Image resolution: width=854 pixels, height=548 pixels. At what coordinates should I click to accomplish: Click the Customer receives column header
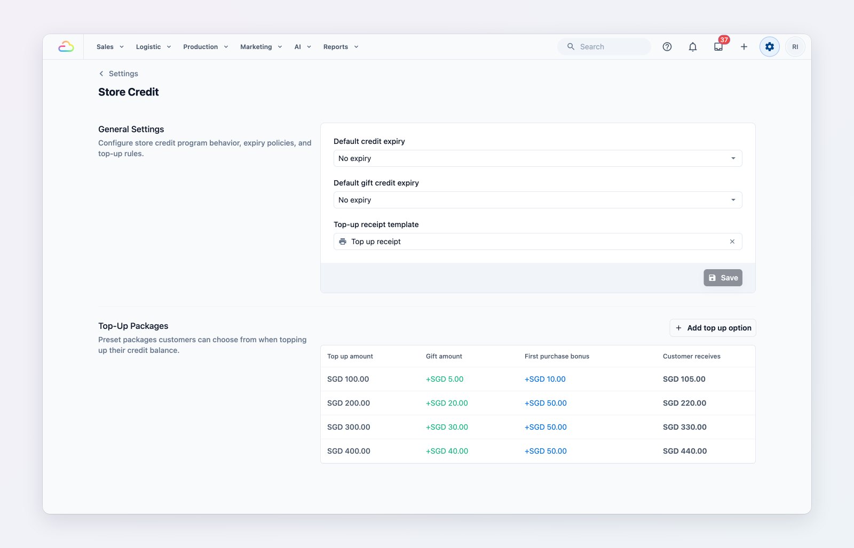point(692,356)
